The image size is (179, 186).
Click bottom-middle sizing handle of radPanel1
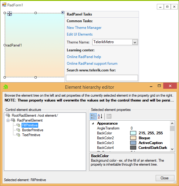[x=35, y=77]
